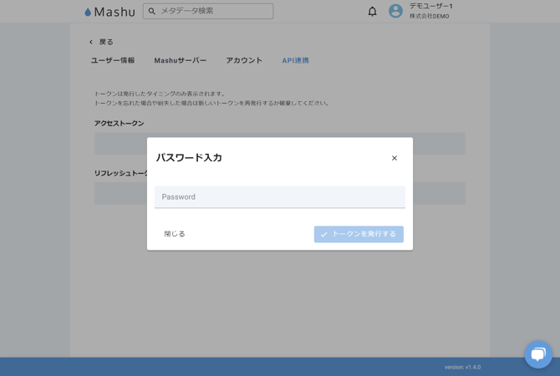Click the magnifying glass search icon

point(152,12)
